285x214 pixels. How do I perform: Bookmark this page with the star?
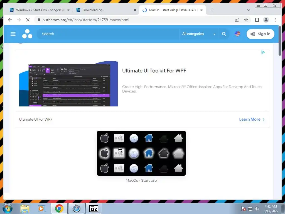(246, 20)
